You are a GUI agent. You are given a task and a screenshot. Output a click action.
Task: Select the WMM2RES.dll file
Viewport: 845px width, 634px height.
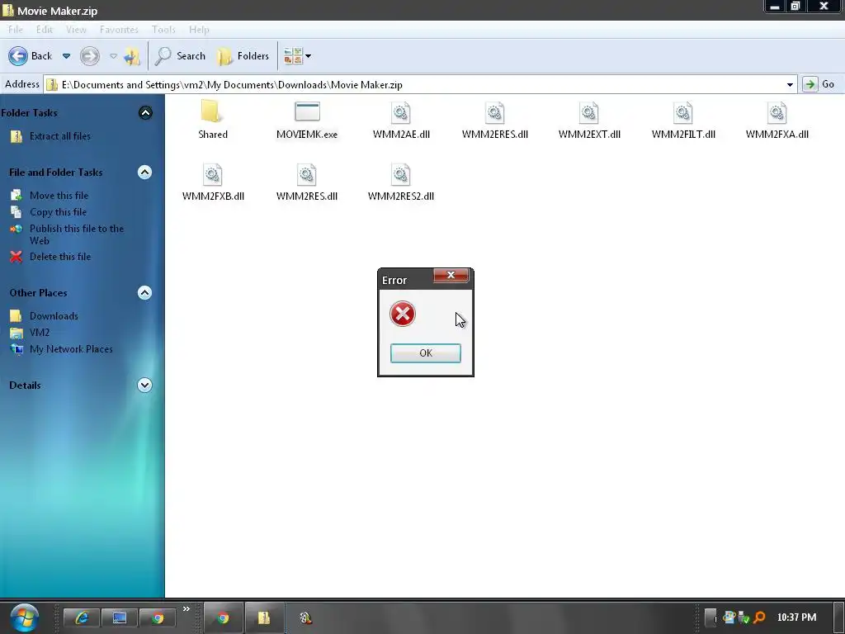(x=307, y=182)
